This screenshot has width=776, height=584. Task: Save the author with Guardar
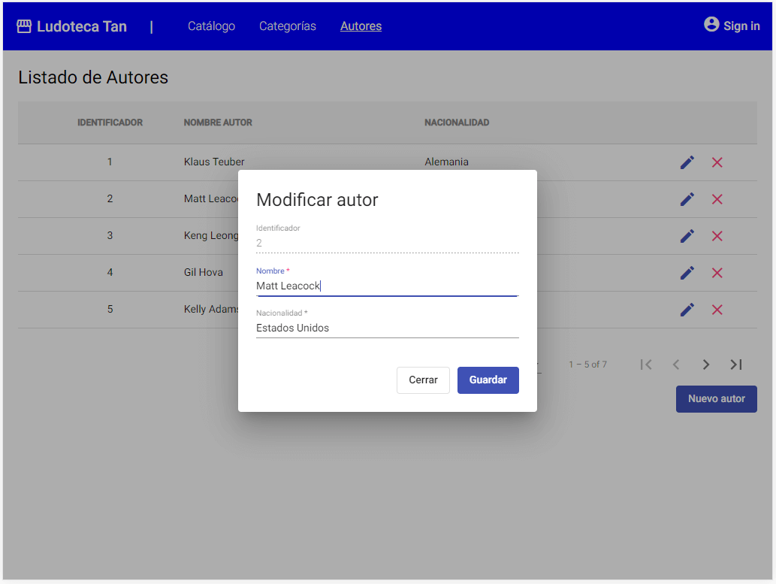(488, 380)
